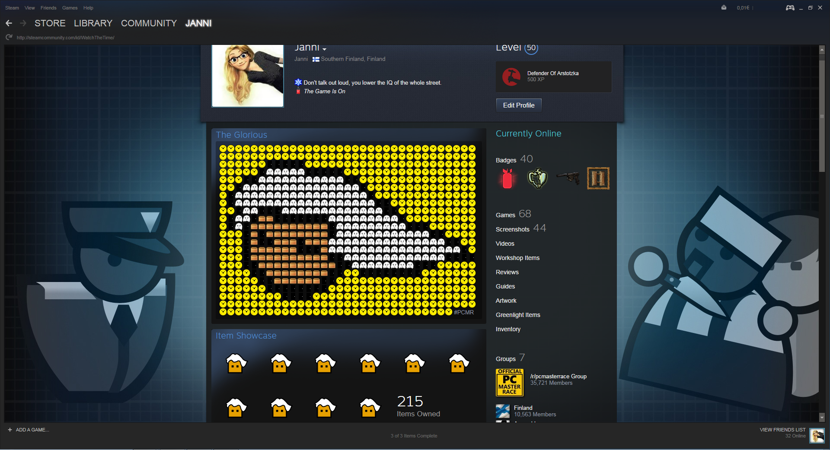This screenshot has width=830, height=450.
Task: Open the Finland group avatar icon
Action: 503,411
